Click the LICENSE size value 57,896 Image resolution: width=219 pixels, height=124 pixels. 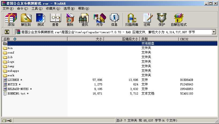[x=97, y=80]
